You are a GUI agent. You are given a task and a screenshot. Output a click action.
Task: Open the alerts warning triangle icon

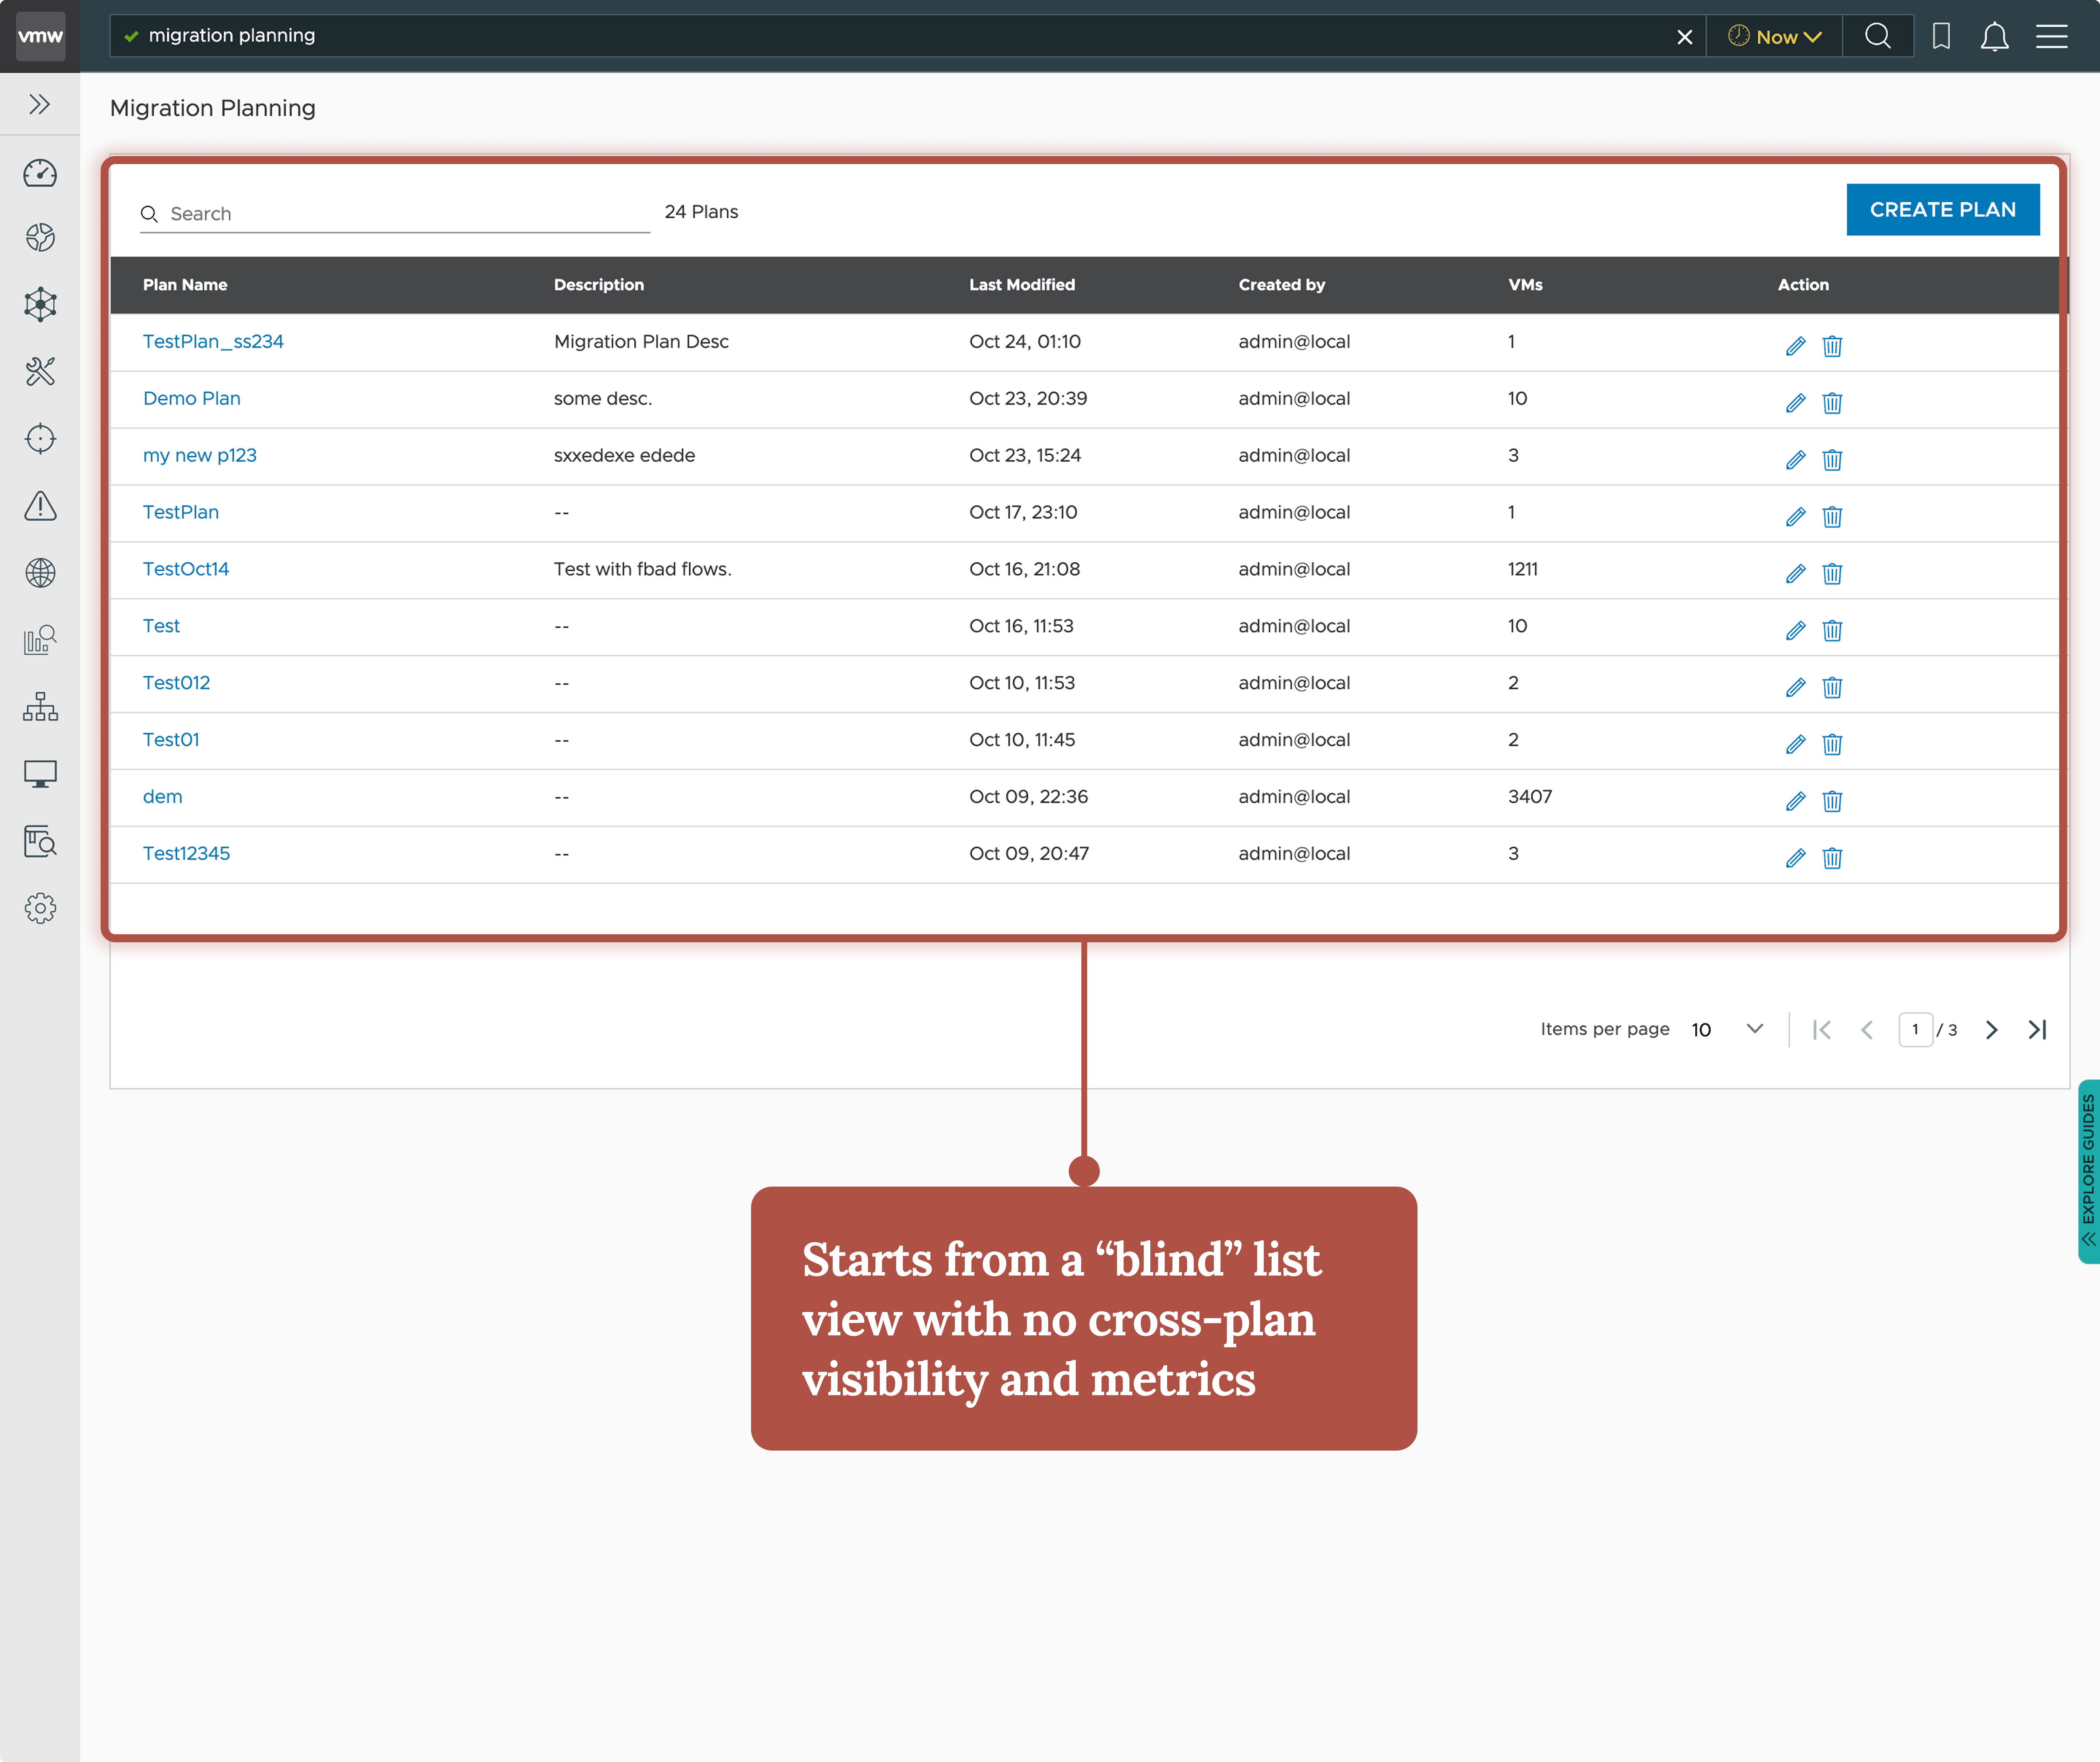pos(40,506)
